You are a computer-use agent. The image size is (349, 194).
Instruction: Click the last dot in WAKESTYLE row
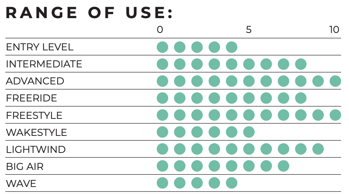point(249,132)
